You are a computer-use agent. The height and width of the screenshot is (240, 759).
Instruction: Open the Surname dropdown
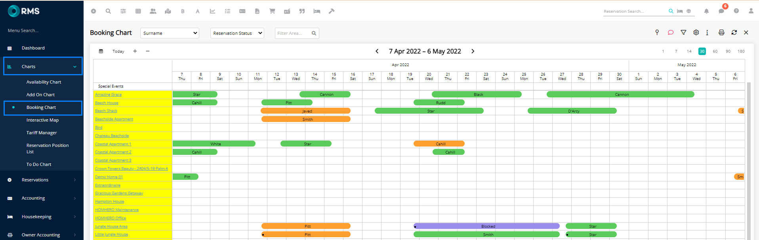170,33
